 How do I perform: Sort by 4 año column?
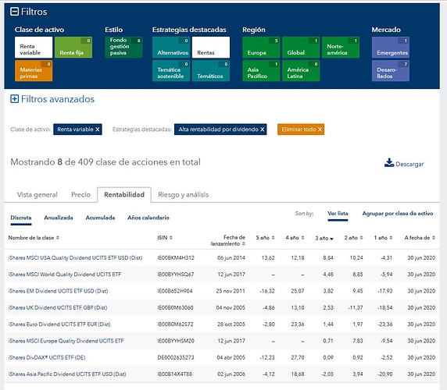tap(295, 238)
